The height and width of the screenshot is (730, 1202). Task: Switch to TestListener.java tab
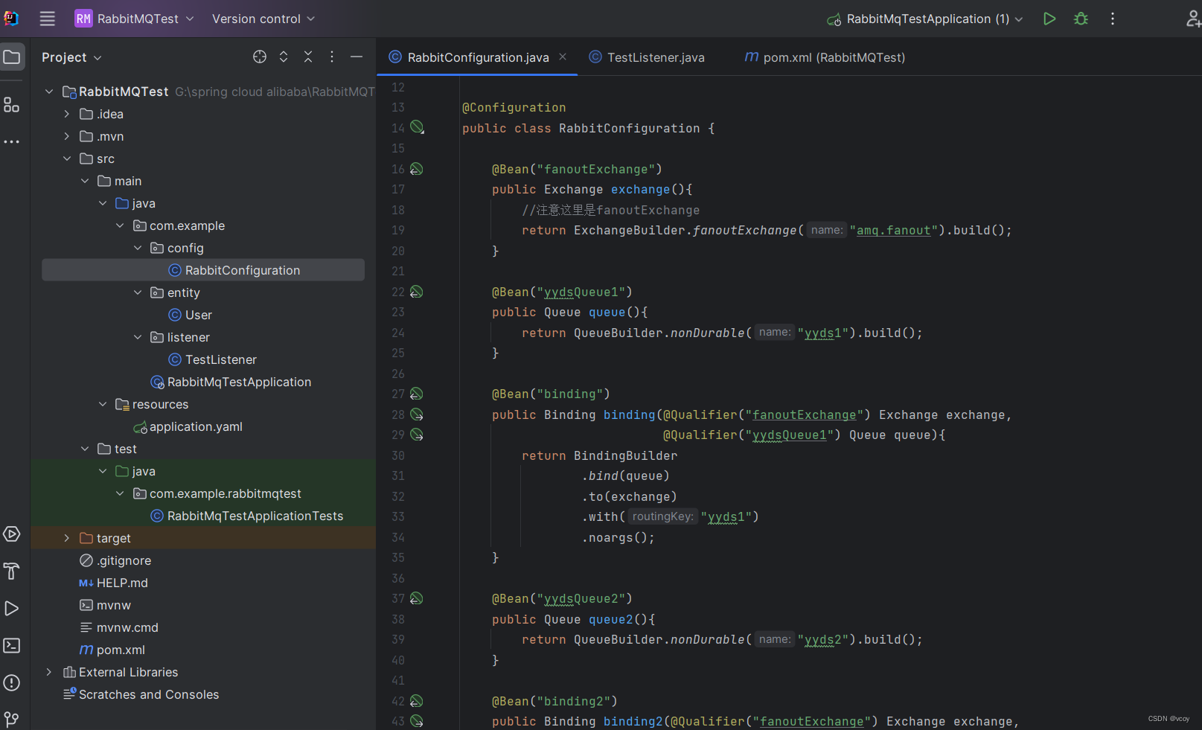tap(647, 57)
